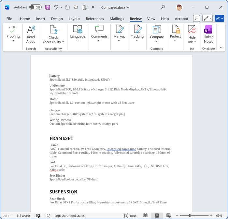Open the Design tab
The image size is (228, 219).
(x=57, y=19)
